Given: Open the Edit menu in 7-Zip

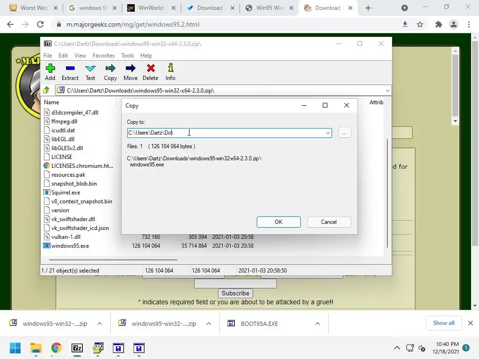Looking at the screenshot, I should click(x=63, y=56).
